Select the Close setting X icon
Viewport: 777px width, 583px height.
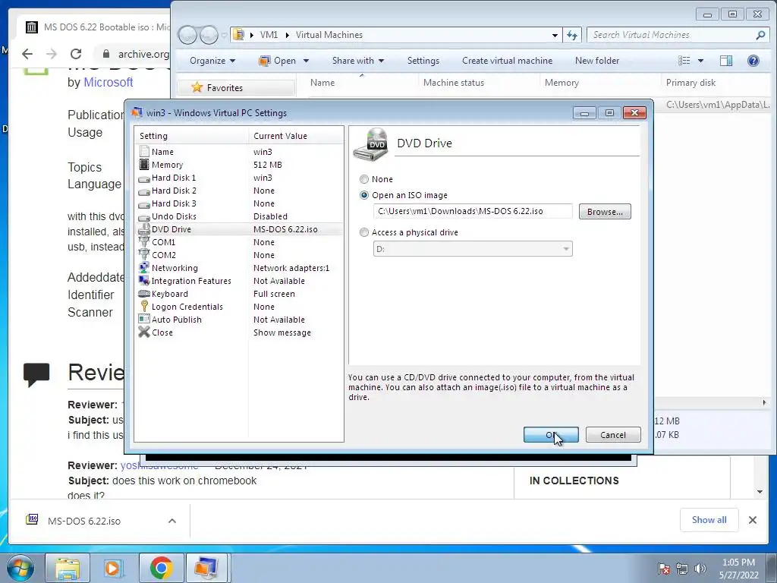(144, 332)
